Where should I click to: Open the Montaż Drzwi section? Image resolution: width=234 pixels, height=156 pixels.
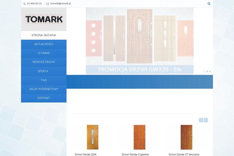pyautogui.click(x=44, y=62)
